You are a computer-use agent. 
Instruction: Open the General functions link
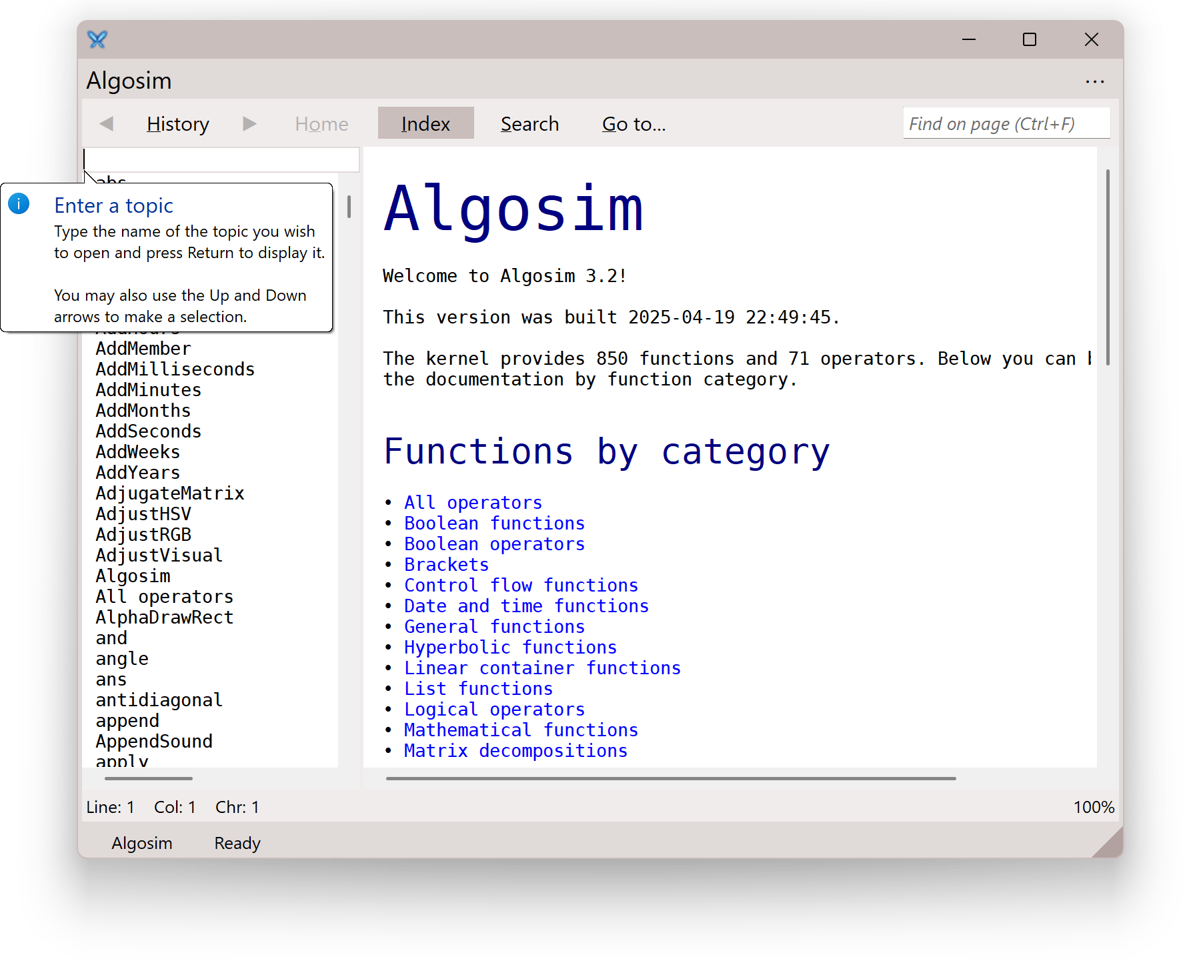coord(494,626)
